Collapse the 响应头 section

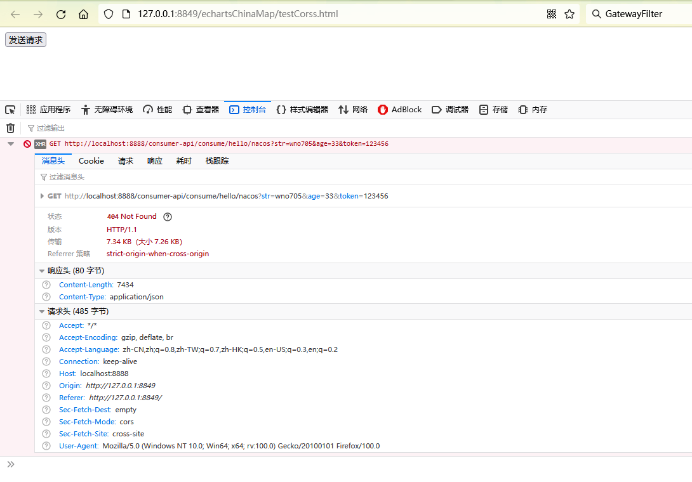tap(42, 271)
